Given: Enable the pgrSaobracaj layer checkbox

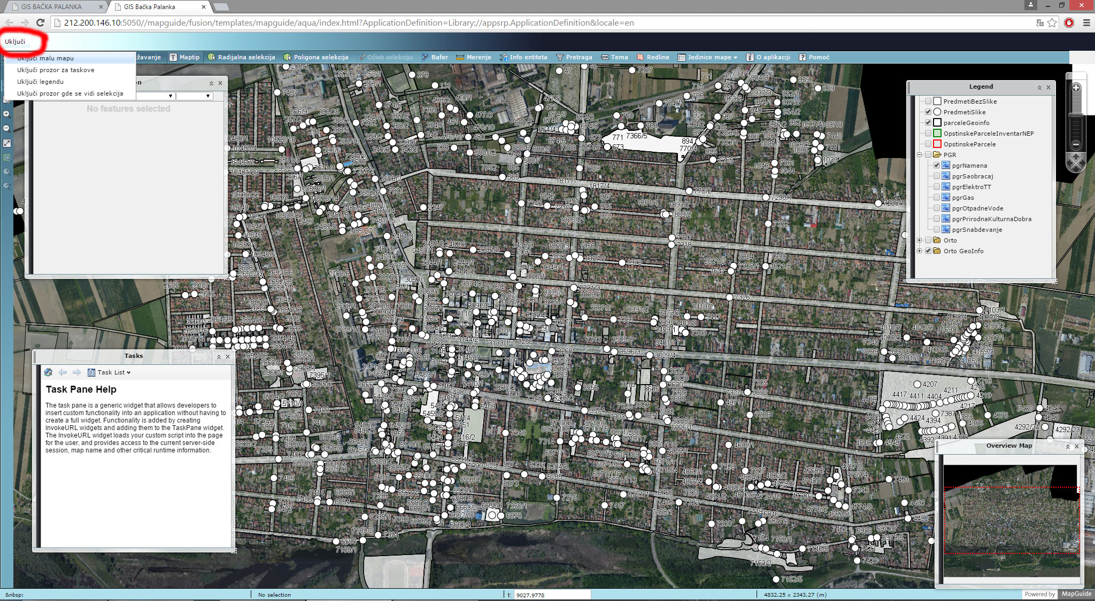Looking at the screenshot, I should pyautogui.click(x=937, y=176).
